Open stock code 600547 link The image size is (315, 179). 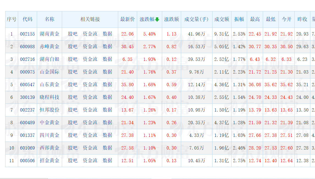(x=27, y=85)
